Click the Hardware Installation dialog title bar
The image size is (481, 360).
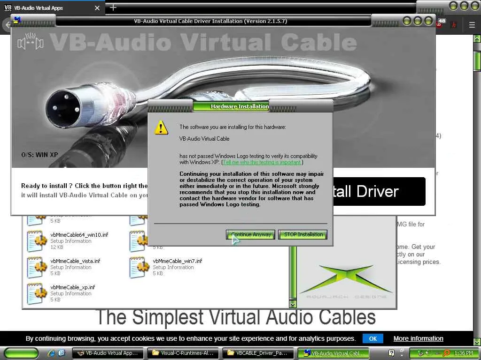tap(240, 106)
